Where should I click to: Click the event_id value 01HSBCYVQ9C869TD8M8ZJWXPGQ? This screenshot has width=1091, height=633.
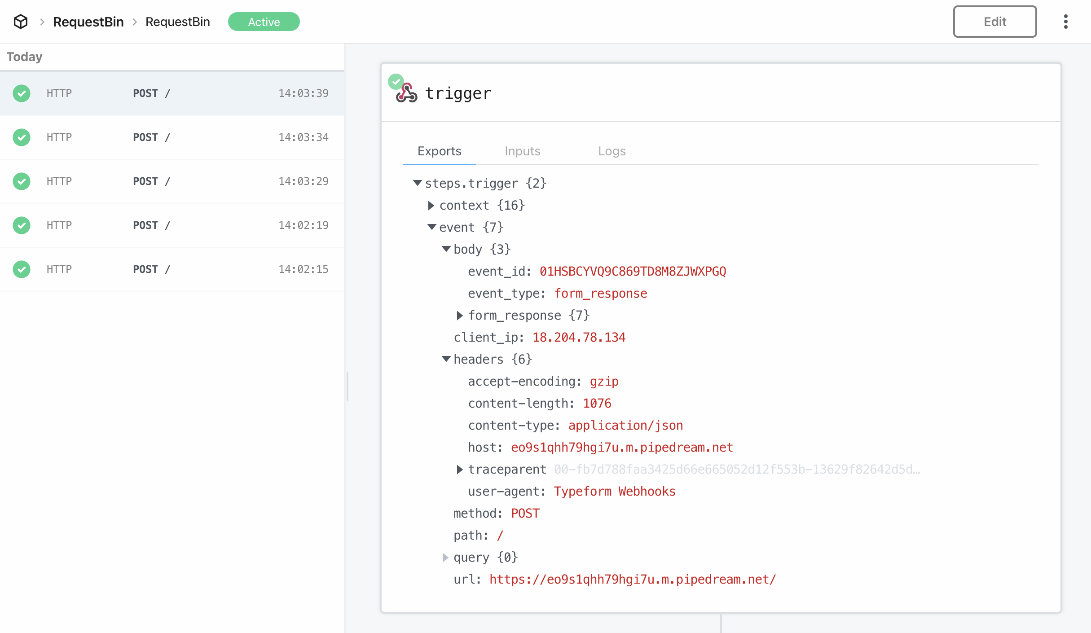tap(633, 272)
